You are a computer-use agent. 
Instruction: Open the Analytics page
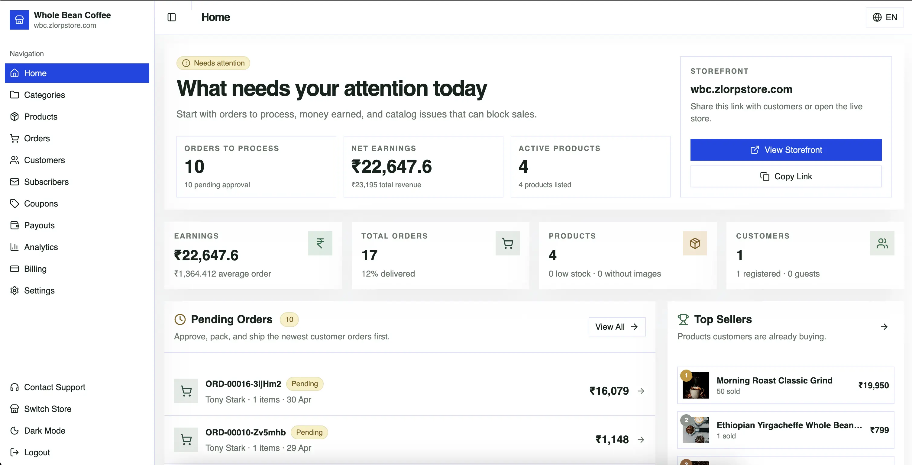[x=77, y=247]
